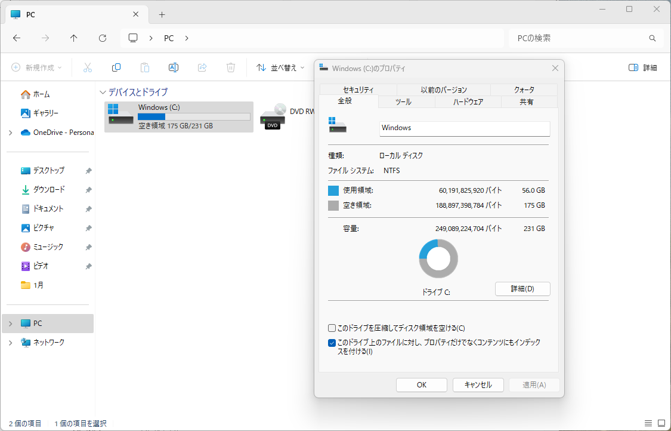The height and width of the screenshot is (431, 671).
Task: Click the Rename icon in toolbar
Action: (x=174, y=67)
